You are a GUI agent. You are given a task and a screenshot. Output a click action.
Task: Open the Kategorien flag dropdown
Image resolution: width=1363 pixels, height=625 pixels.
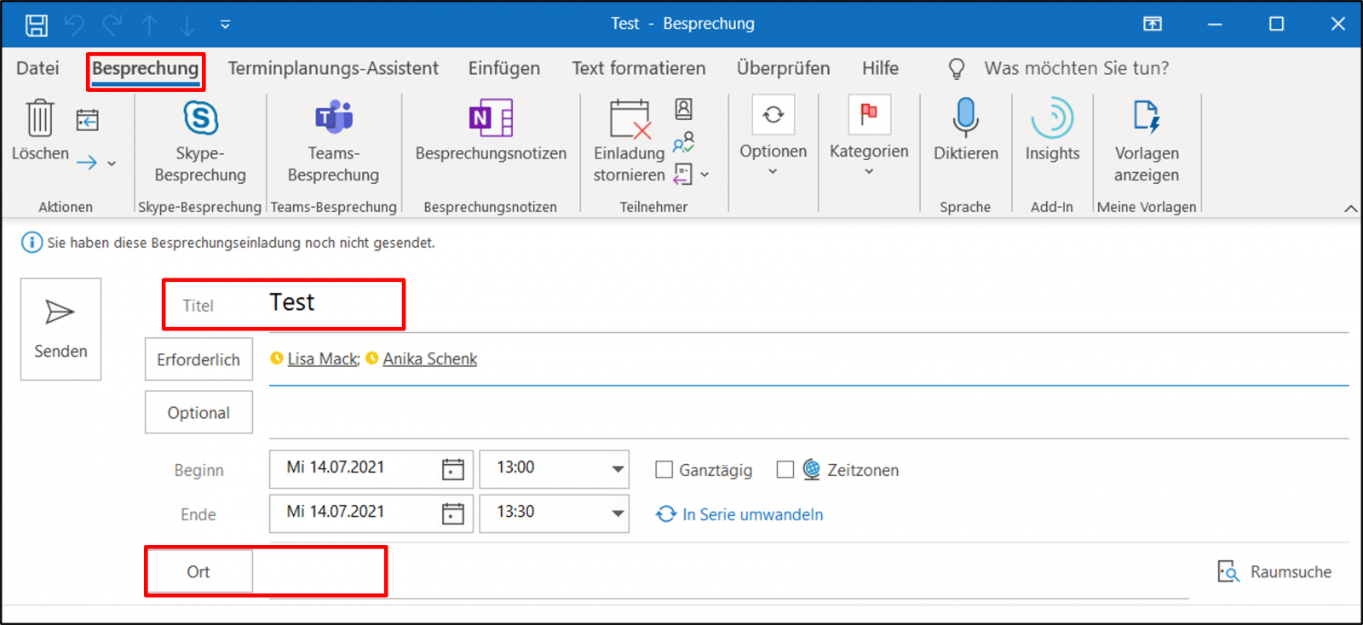point(869,136)
